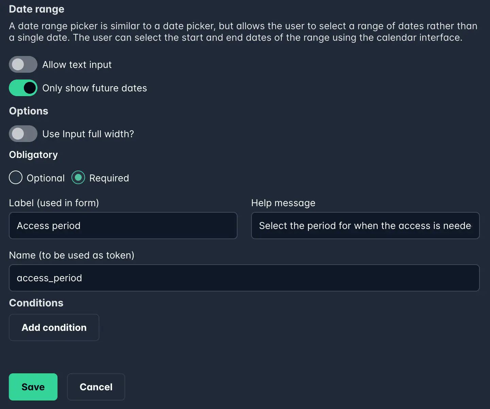Click the Obligatory section label
This screenshot has height=409, width=490.
click(33, 155)
